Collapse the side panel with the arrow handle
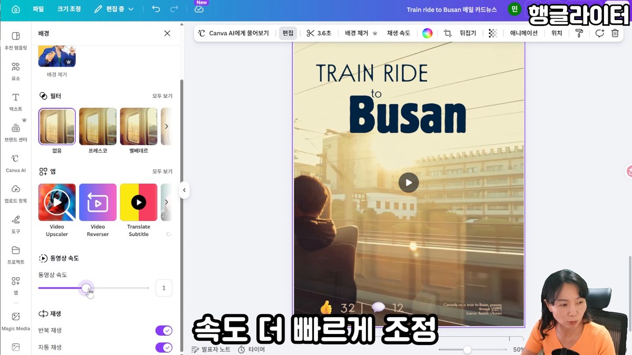 (184, 190)
